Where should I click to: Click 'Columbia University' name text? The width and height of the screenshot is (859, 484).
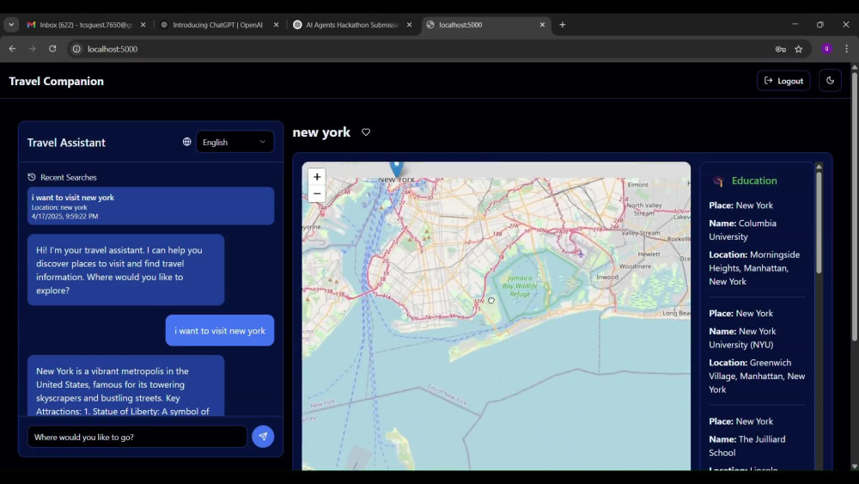[742, 230]
